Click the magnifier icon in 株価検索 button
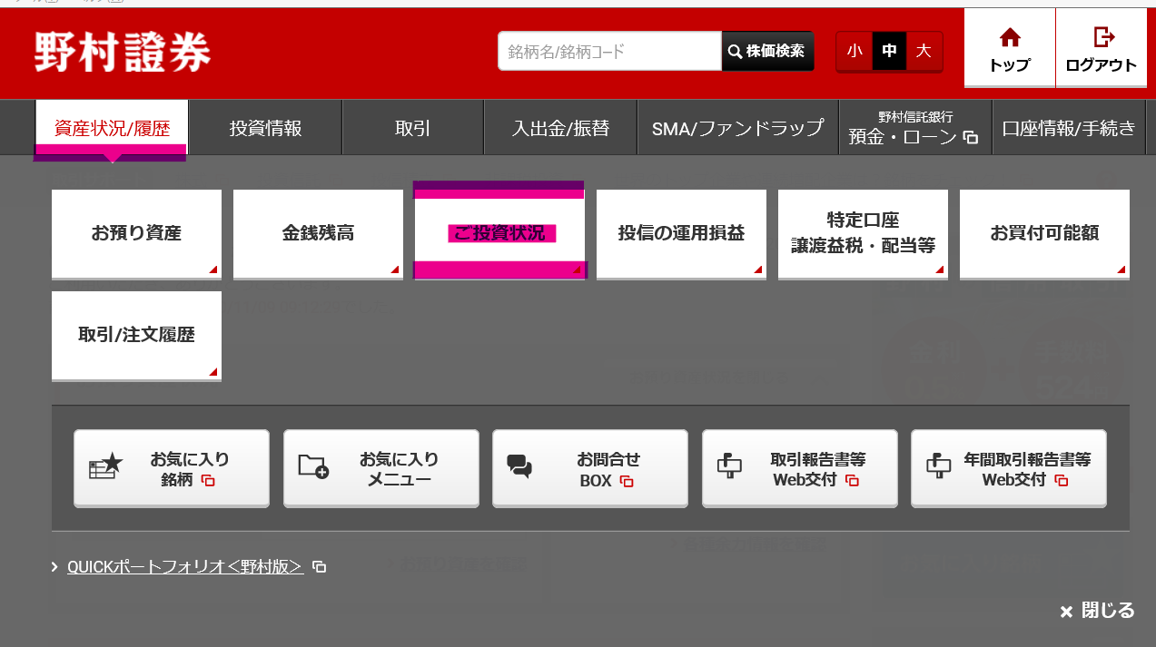Viewport: 1156px width, 647px height. [735, 52]
